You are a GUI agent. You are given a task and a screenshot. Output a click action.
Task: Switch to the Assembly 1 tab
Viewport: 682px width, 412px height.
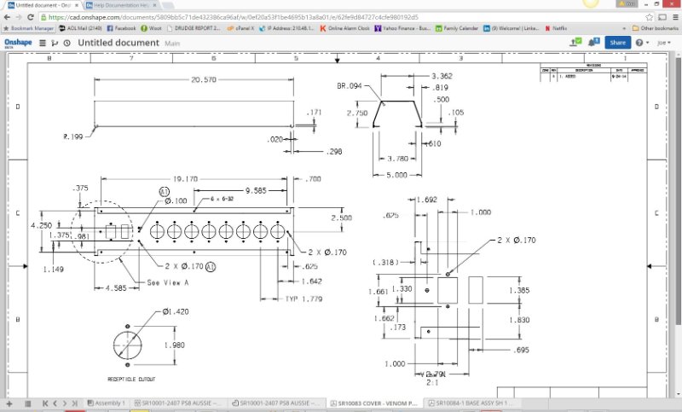click(106, 403)
